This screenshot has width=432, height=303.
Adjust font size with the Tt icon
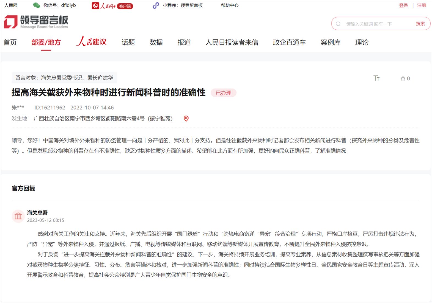click(376, 78)
